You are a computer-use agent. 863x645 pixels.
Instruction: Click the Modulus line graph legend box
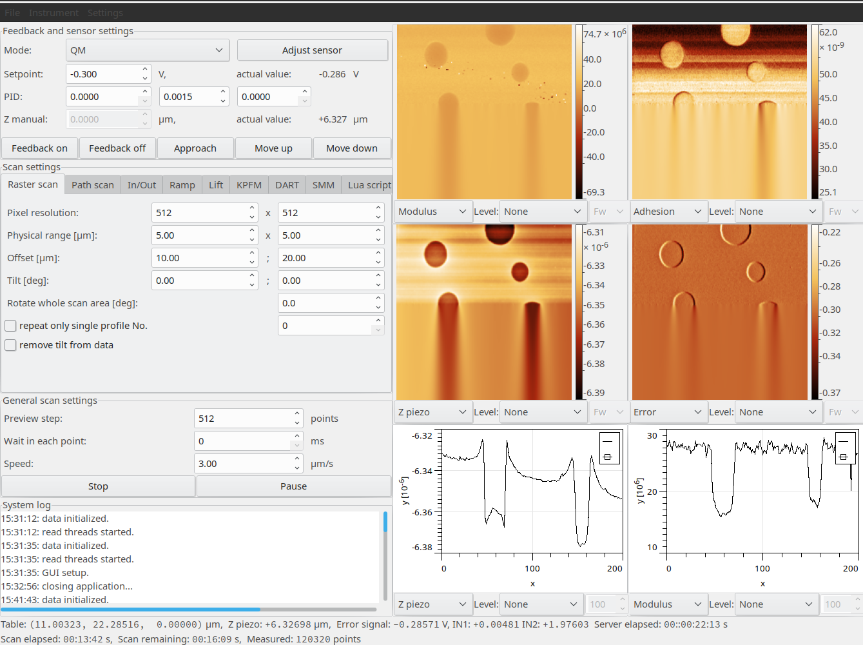pos(845,448)
